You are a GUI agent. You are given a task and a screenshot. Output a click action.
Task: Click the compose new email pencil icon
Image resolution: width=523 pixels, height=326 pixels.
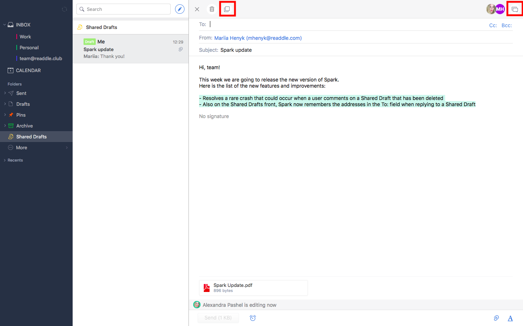pos(180,9)
